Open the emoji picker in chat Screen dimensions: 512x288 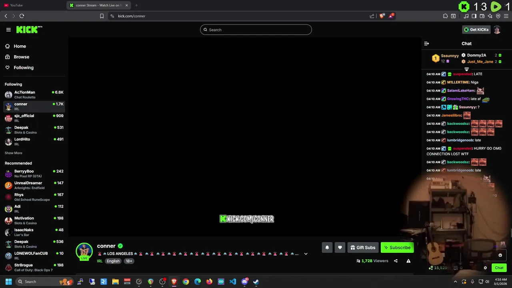[x=500, y=255]
